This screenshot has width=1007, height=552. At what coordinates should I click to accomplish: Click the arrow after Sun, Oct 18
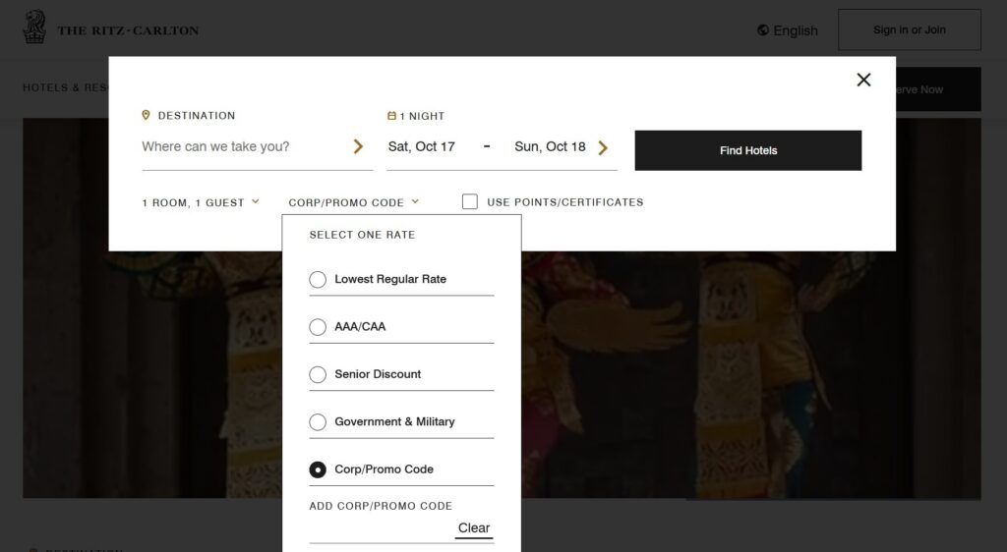tap(603, 148)
